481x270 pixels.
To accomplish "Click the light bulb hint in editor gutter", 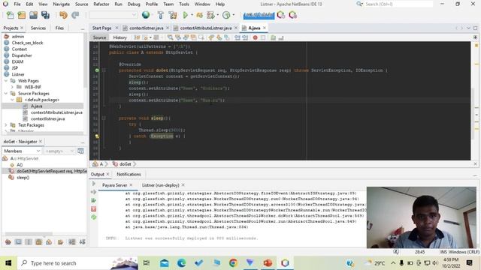I will [x=97, y=136].
